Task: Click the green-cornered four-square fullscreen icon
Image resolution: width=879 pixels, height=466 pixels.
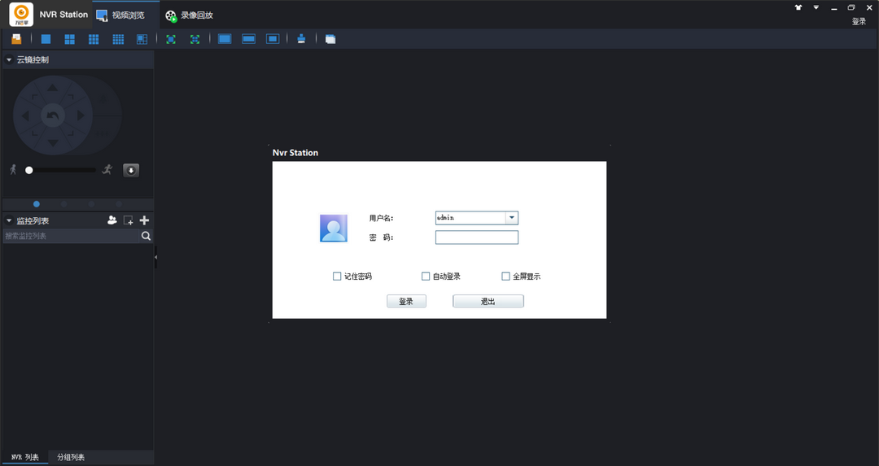Action: [195, 39]
